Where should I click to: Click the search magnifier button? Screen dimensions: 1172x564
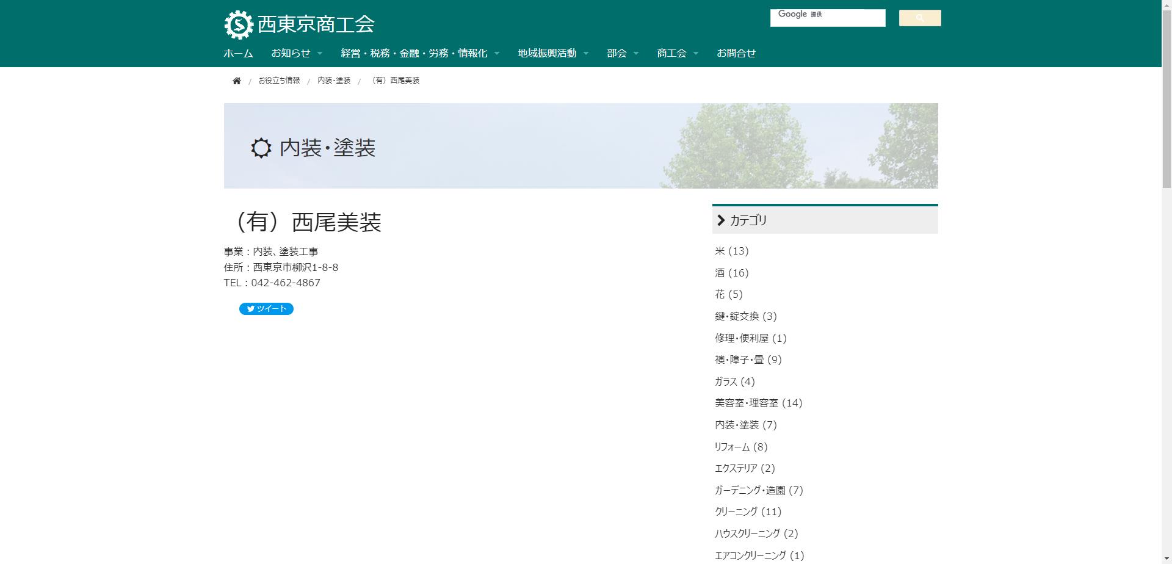coord(919,18)
